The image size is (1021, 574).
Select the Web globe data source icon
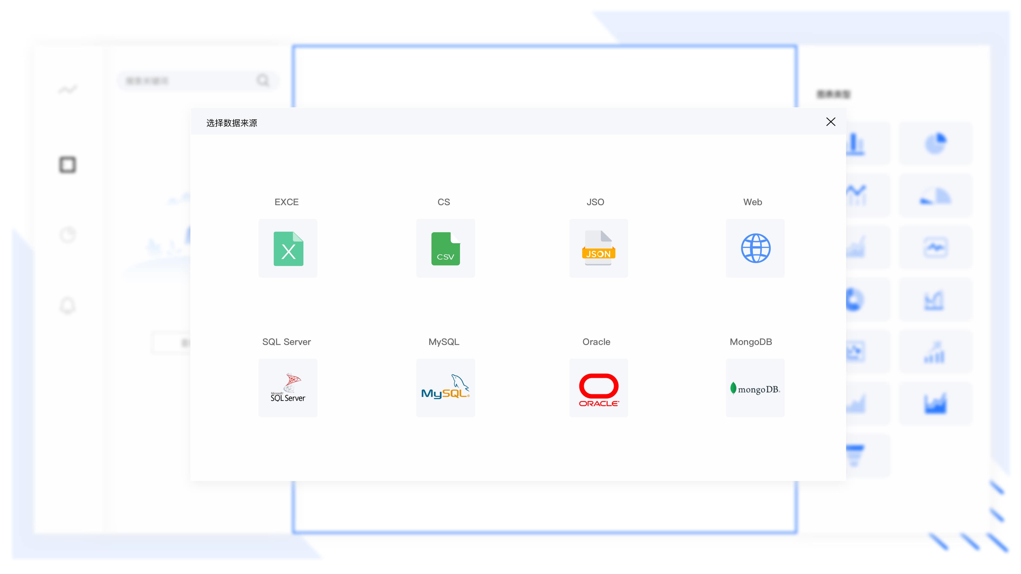click(755, 248)
